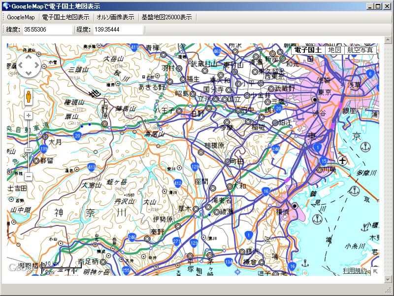Pan the map west using the left arrow
394x296 pixels.
point(19,65)
